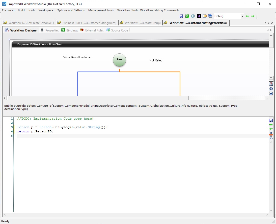Save the workflow with the toolbar floppy icon
Screen dimensions: 276x224
[x=181, y=16]
